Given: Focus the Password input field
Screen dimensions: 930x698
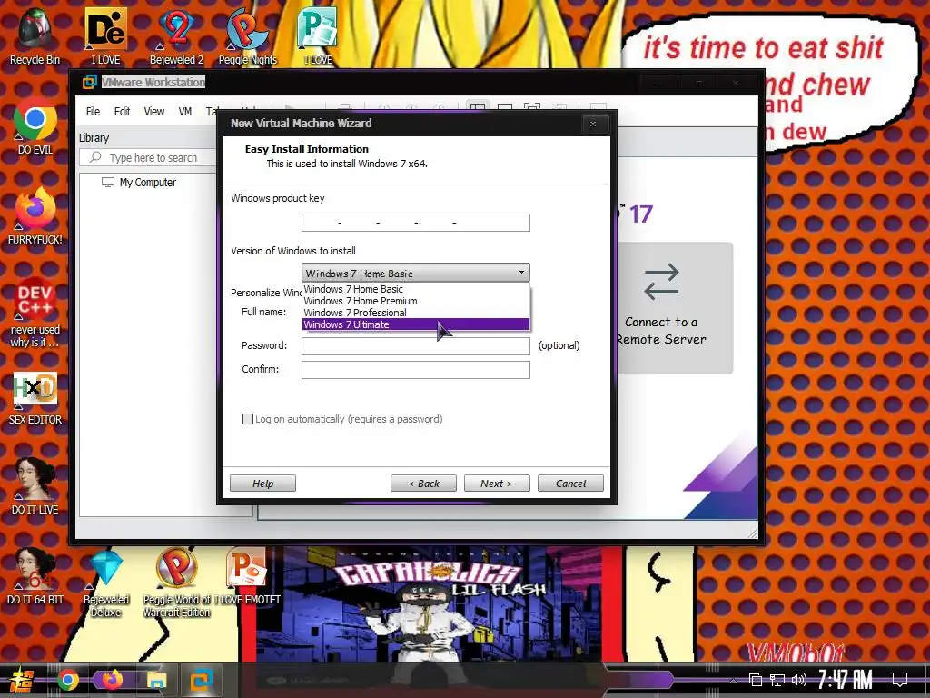Looking at the screenshot, I should click(416, 346).
